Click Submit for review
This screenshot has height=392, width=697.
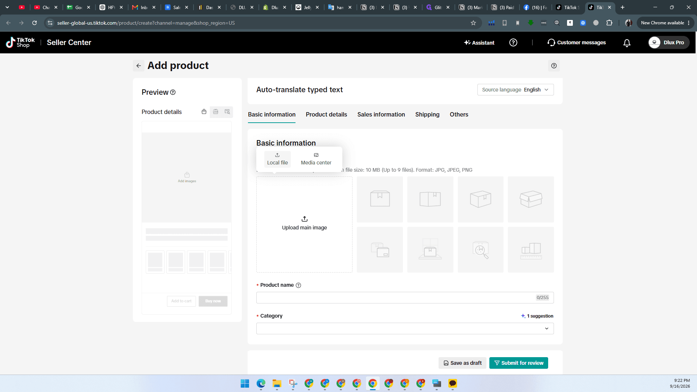click(518, 363)
